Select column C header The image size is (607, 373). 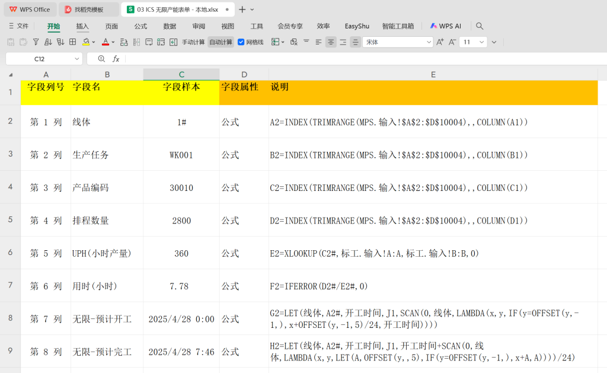pyautogui.click(x=181, y=74)
